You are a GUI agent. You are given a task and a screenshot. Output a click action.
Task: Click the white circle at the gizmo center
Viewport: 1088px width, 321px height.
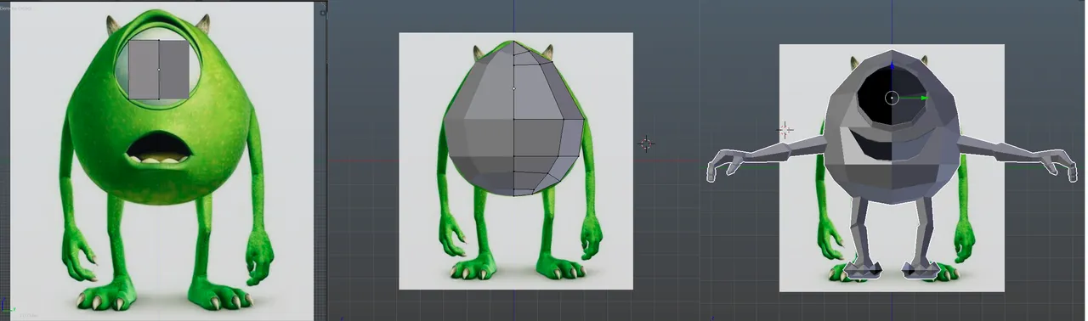[x=892, y=98]
